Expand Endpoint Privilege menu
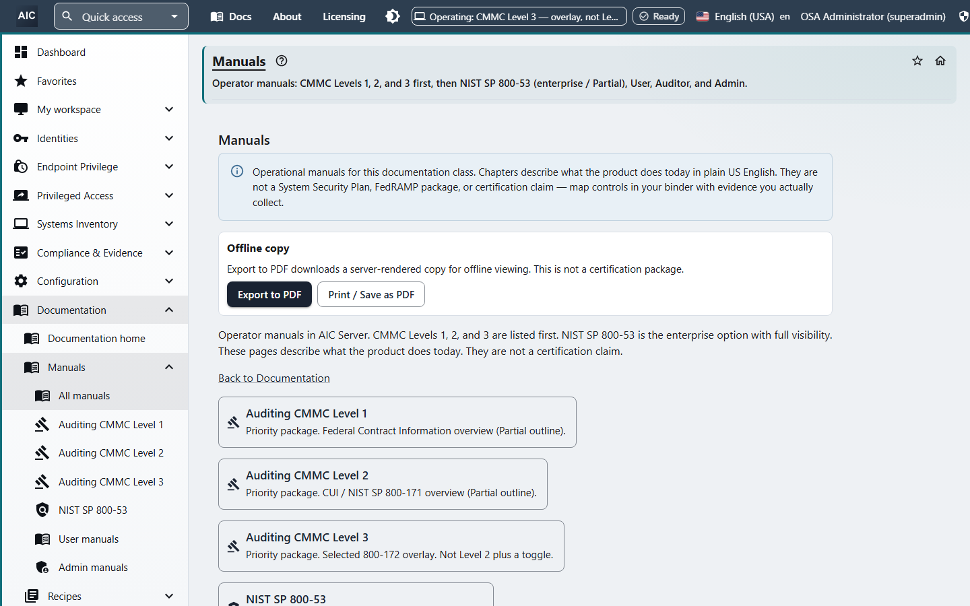The height and width of the screenshot is (606, 970). point(95,166)
